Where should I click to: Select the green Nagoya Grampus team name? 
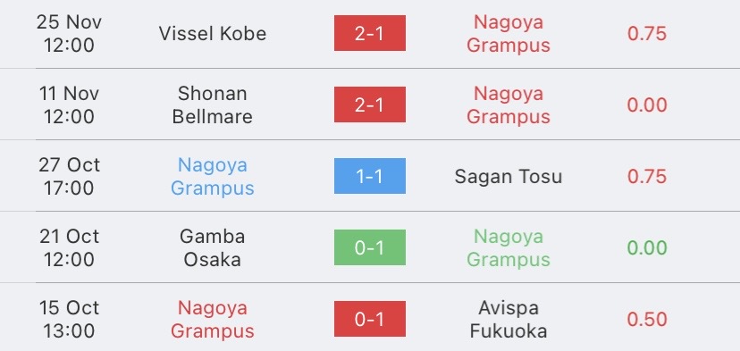(509, 247)
